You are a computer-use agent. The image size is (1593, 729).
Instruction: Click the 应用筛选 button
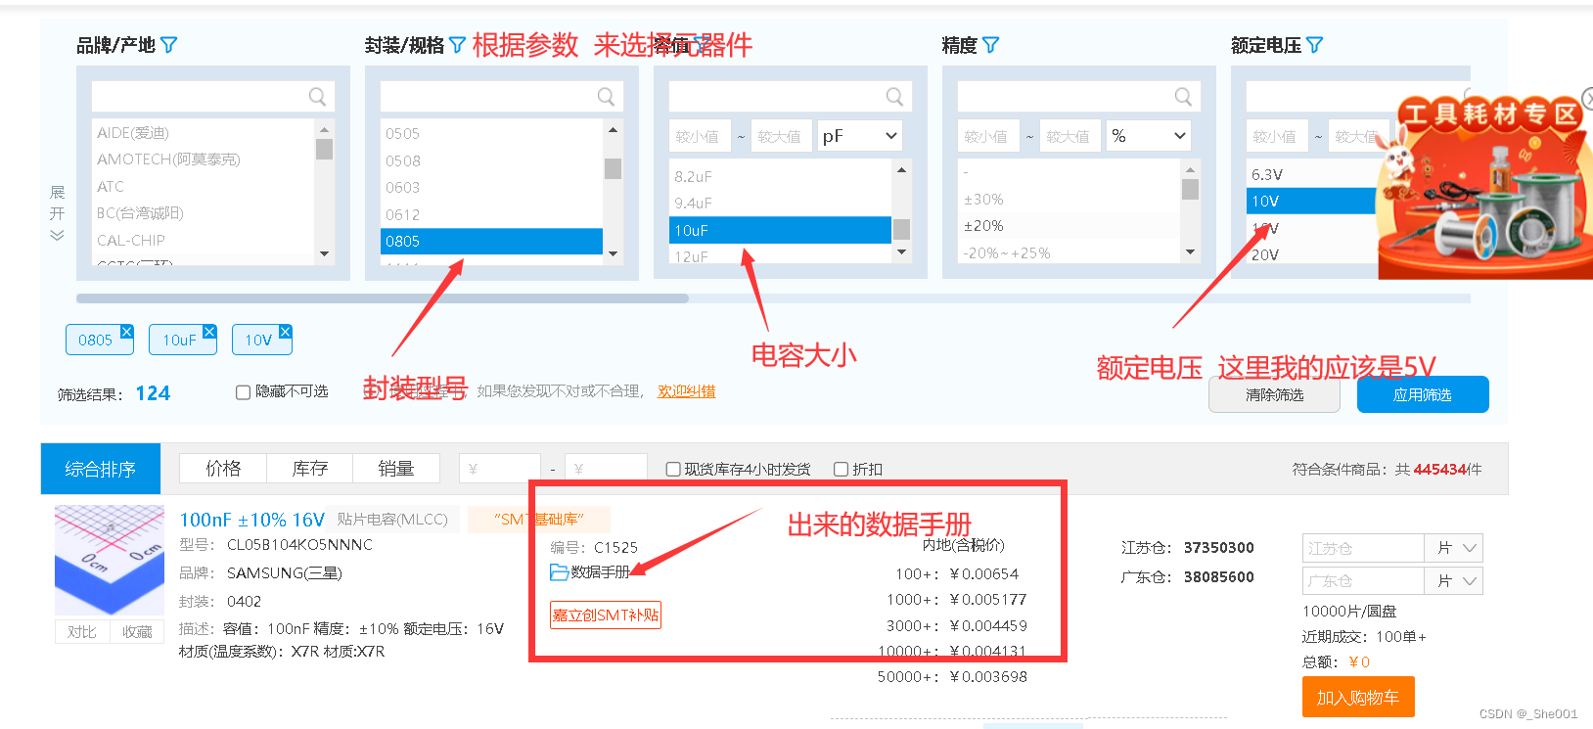1422,395
